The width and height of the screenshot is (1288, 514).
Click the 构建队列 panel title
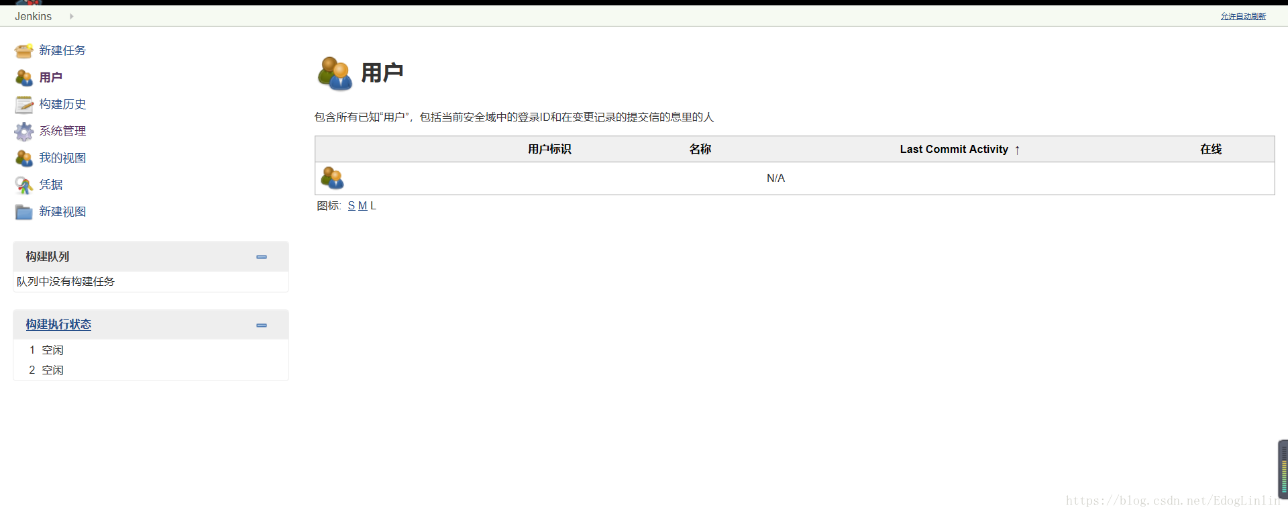pyautogui.click(x=48, y=256)
